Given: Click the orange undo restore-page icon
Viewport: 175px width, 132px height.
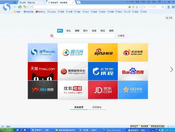Looking at the screenshot, I should (x=25, y=7).
